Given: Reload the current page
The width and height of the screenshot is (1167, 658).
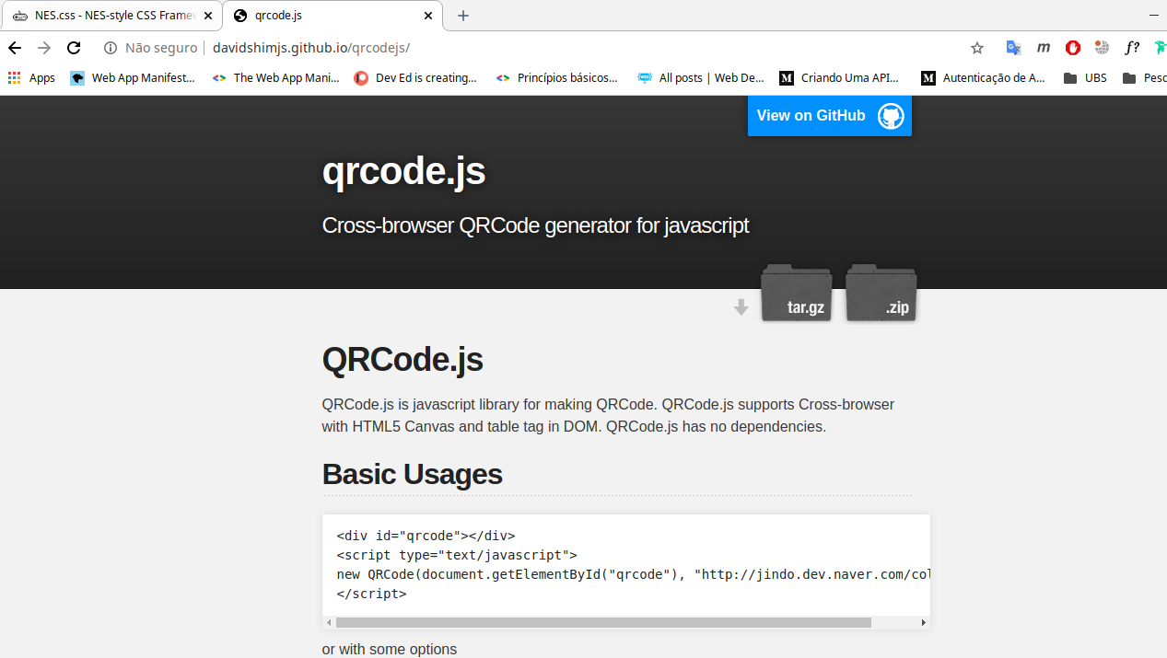Looking at the screenshot, I should (74, 48).
